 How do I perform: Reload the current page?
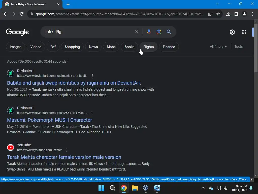tap(22, 14)
